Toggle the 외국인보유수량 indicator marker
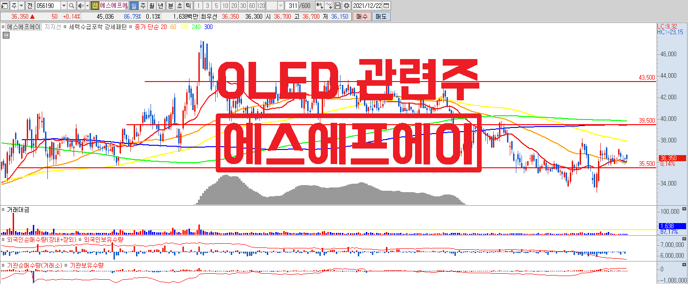The image size is (688, 284). 80,239
